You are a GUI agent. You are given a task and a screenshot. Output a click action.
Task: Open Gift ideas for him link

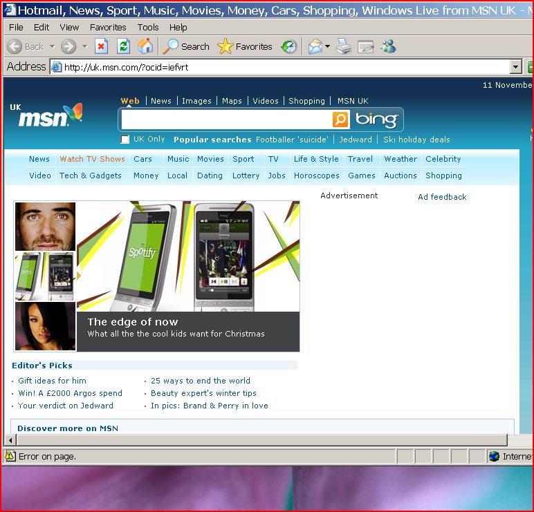point(52,381)
